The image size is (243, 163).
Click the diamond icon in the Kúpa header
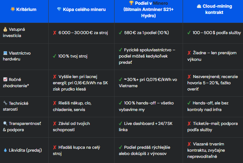point(60,10)
